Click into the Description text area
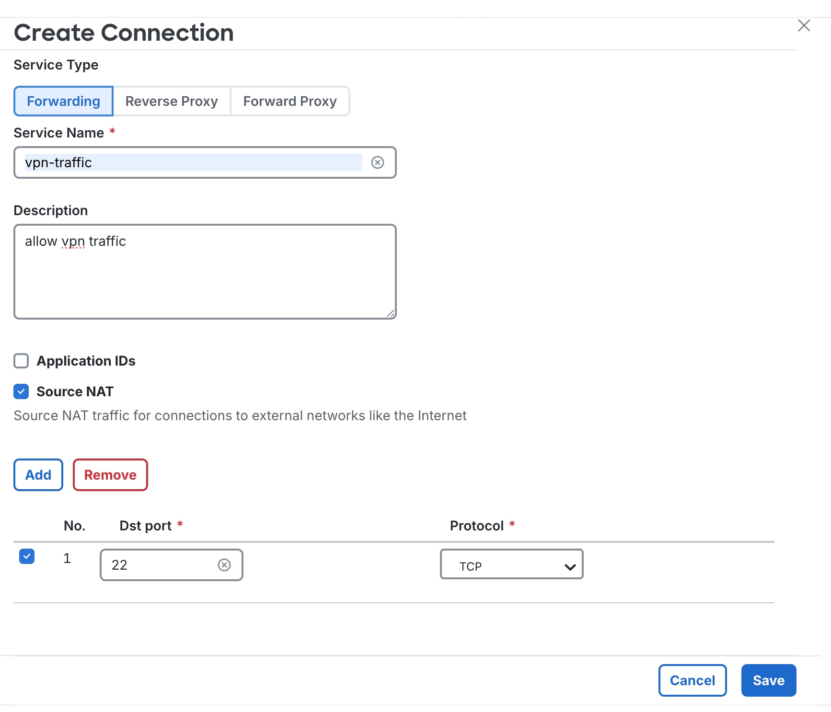The width and height of the screenshot is (831, 712). [205, 272]
